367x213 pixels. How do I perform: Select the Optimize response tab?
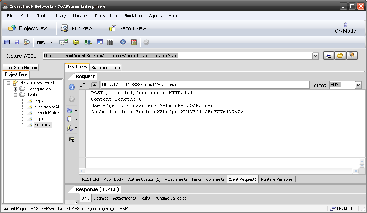click(101, 198)
